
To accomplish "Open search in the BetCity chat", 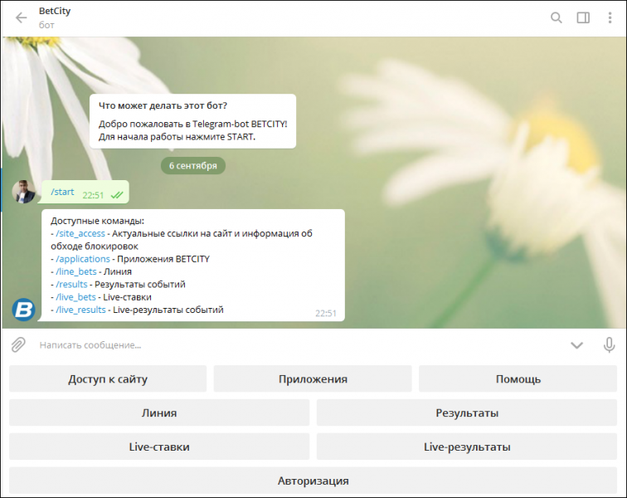I will click(x=556, y=17).
